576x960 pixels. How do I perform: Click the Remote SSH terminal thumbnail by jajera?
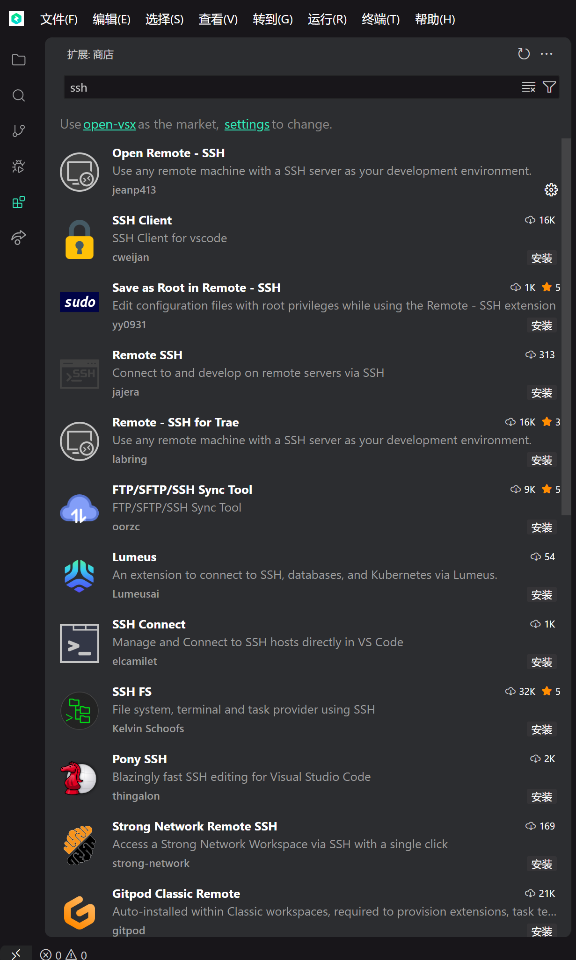[x=80, y=374]
